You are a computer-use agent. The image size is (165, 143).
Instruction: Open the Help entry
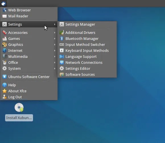(x=29, y=85)
